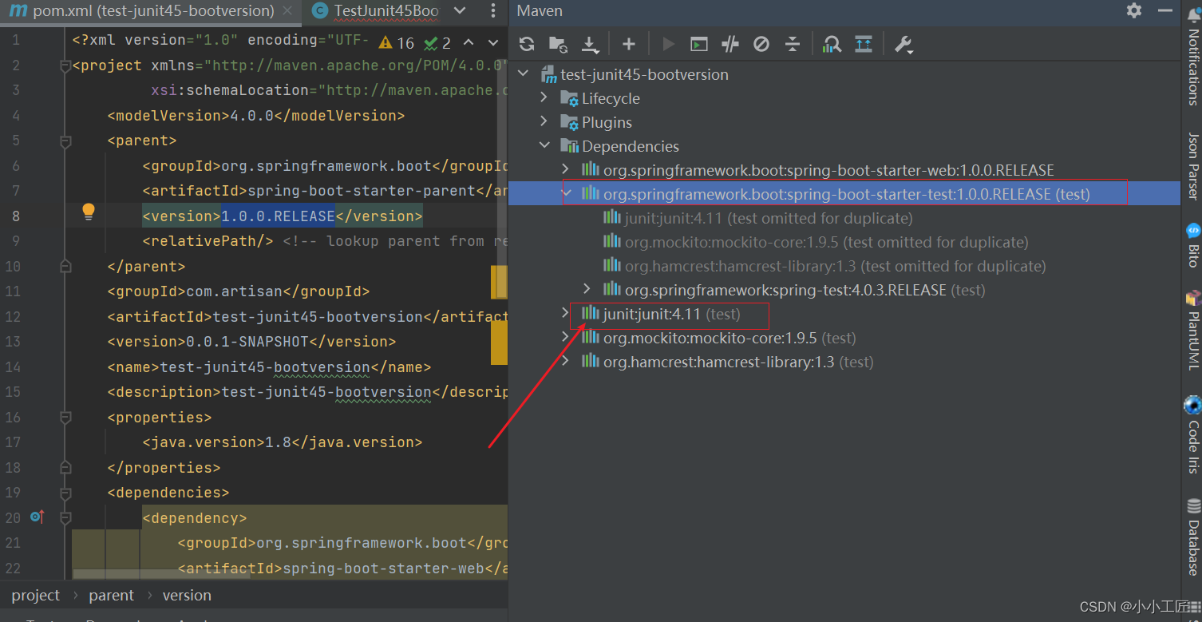Expand spring-test:4.0.3.RELEASE dependency

click(x=587, y=290)
